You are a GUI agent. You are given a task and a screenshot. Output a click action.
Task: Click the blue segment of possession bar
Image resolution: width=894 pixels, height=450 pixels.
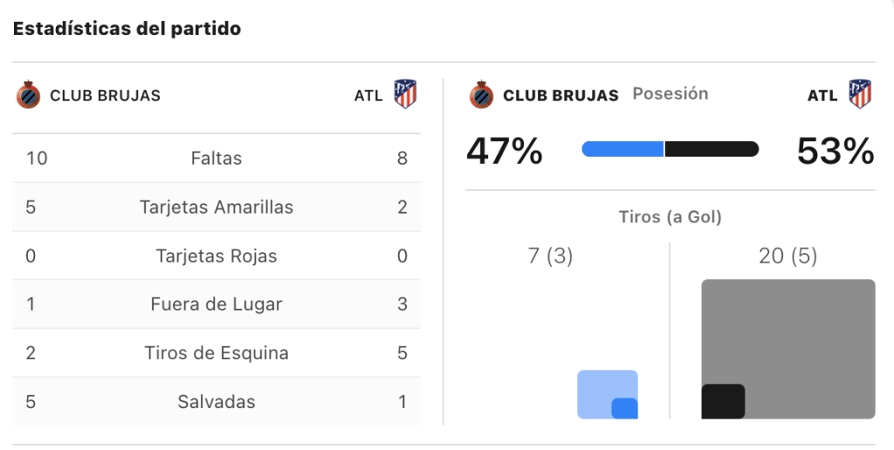coord(622,149)
